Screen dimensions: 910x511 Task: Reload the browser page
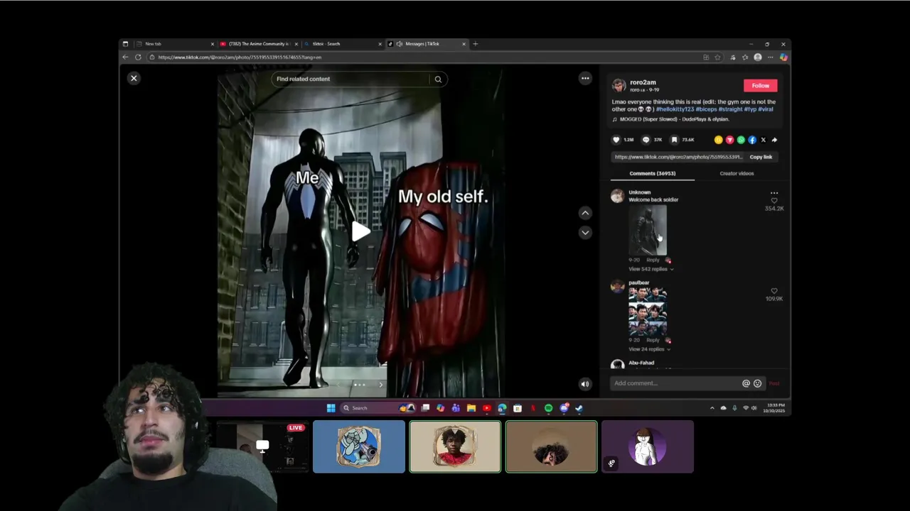click(x=138, y=57)
